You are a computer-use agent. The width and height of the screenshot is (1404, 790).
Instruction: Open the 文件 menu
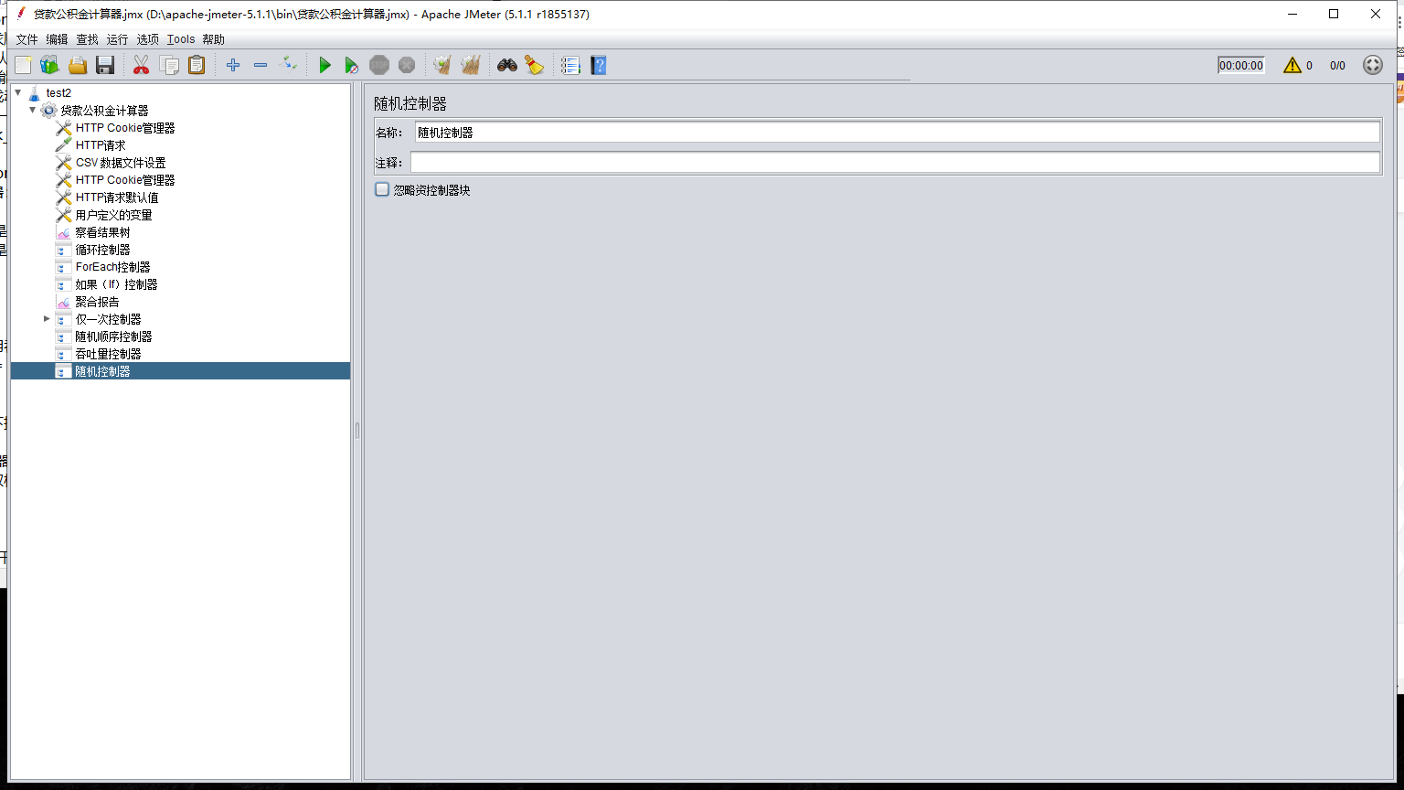coord(27,39)
